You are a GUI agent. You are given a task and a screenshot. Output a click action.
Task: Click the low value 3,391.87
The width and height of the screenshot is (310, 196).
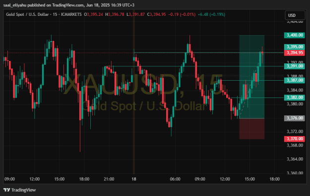click(x=137, y=14)
